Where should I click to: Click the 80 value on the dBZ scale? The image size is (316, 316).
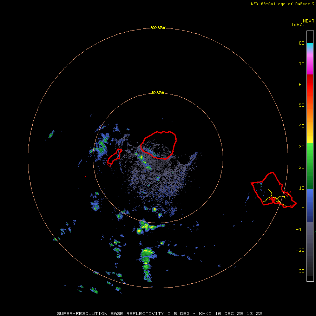coord(302,43)
